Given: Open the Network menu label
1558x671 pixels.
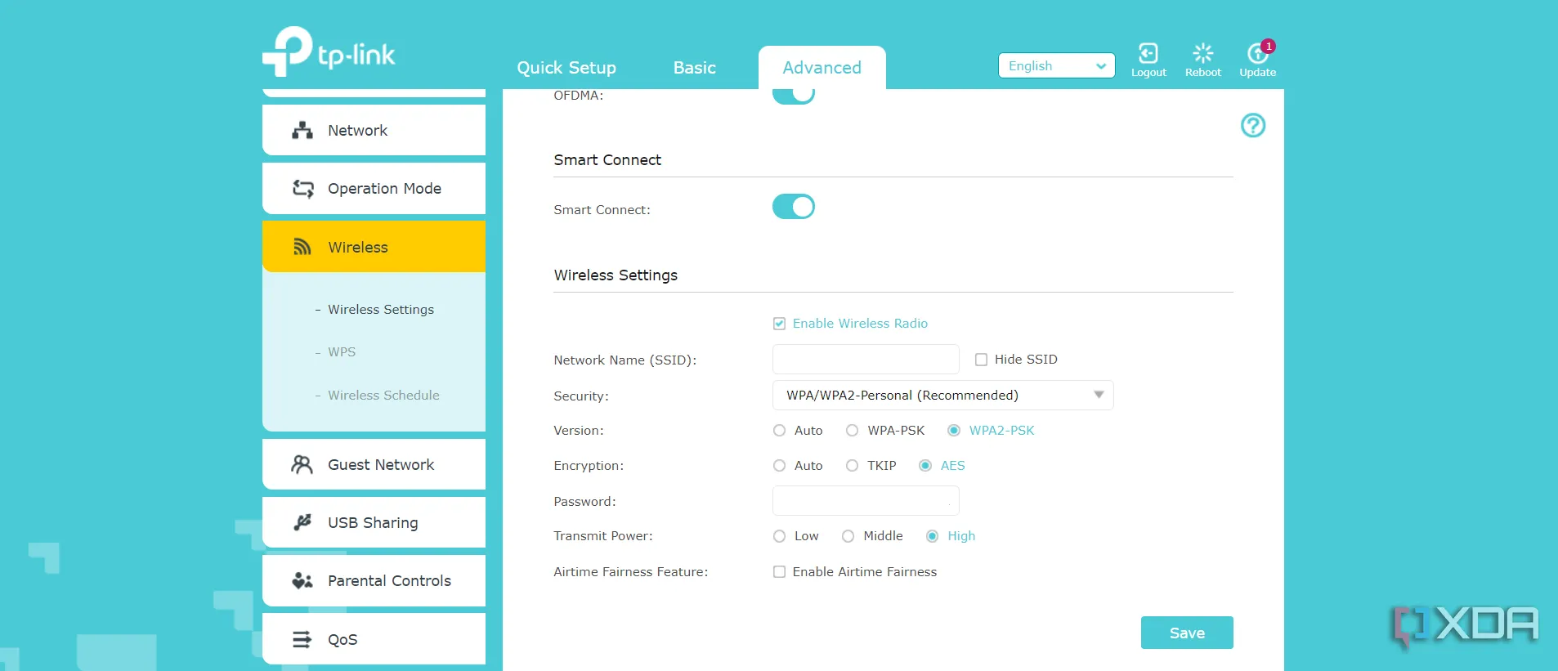Looking at the screenshot, I should [358, 130].
